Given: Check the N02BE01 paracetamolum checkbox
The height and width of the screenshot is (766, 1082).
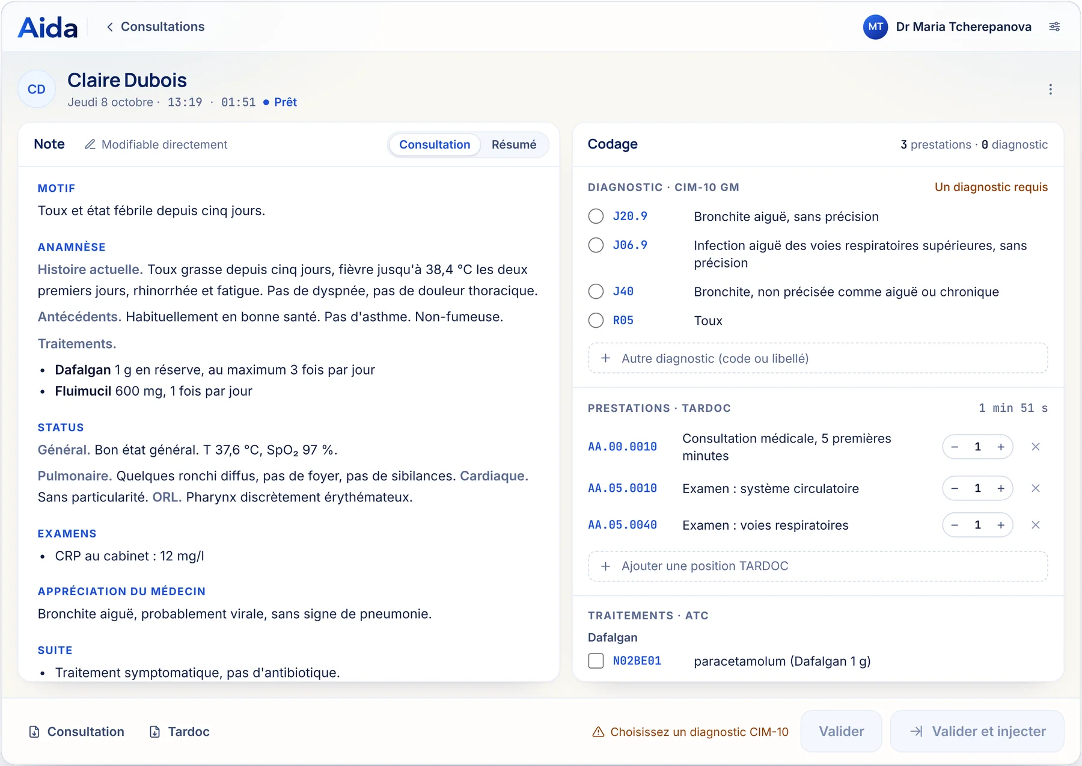Looking at the screenshot, I should [596, 661].
